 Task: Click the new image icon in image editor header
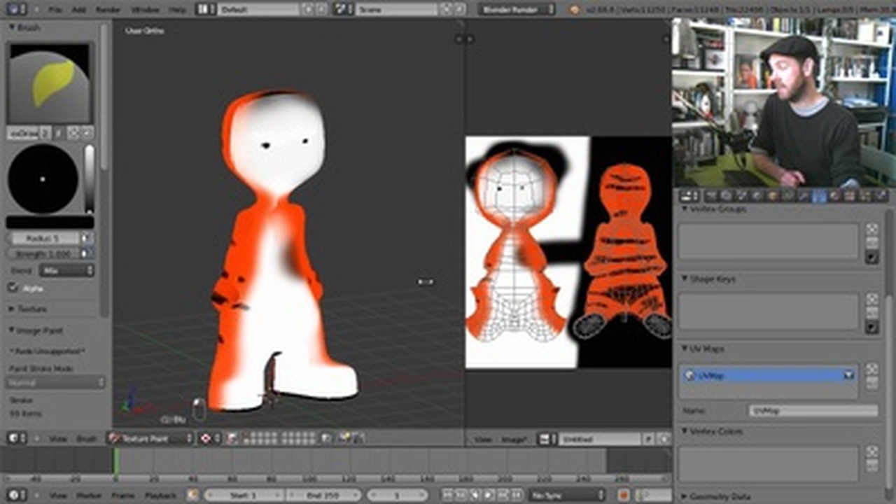tap(664, 437)
